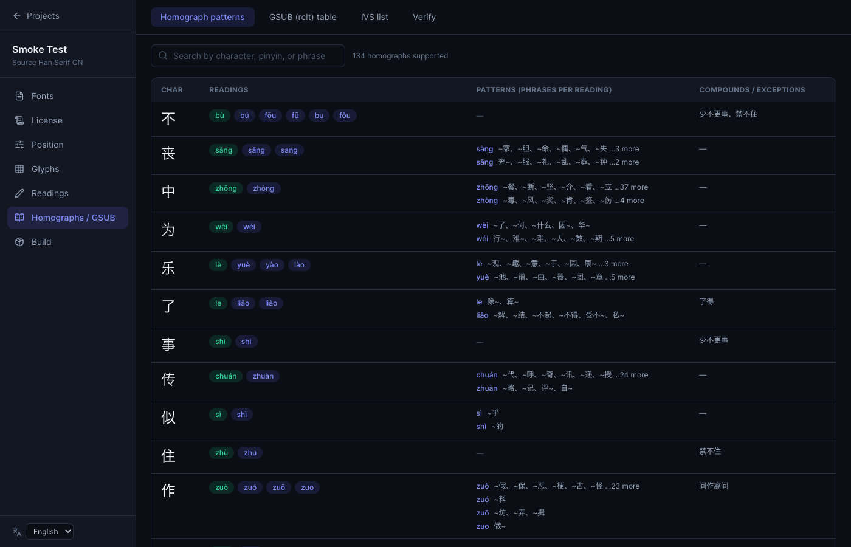Select the sàng reading chip for 丧

(x=224, y=150)
